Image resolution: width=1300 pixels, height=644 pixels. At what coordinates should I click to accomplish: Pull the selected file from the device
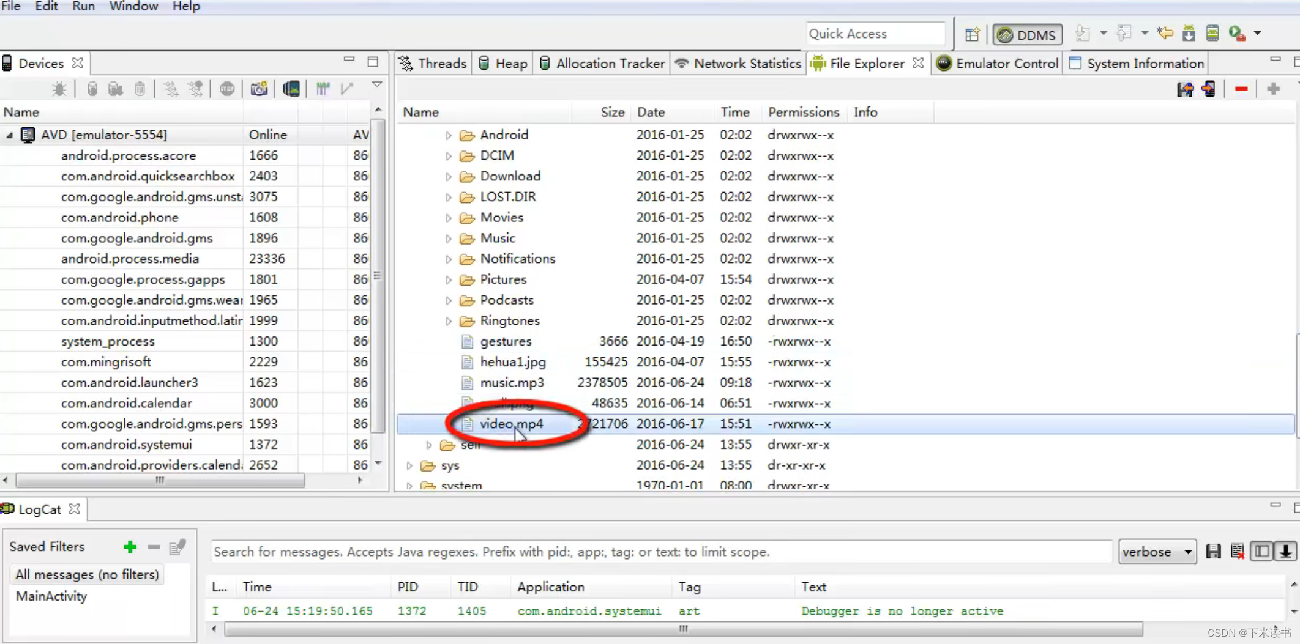click(1186, 89)
